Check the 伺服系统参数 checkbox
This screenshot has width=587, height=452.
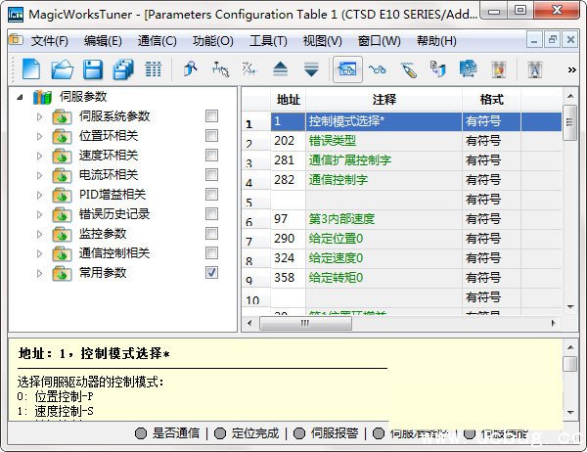(x=211, y=116)
